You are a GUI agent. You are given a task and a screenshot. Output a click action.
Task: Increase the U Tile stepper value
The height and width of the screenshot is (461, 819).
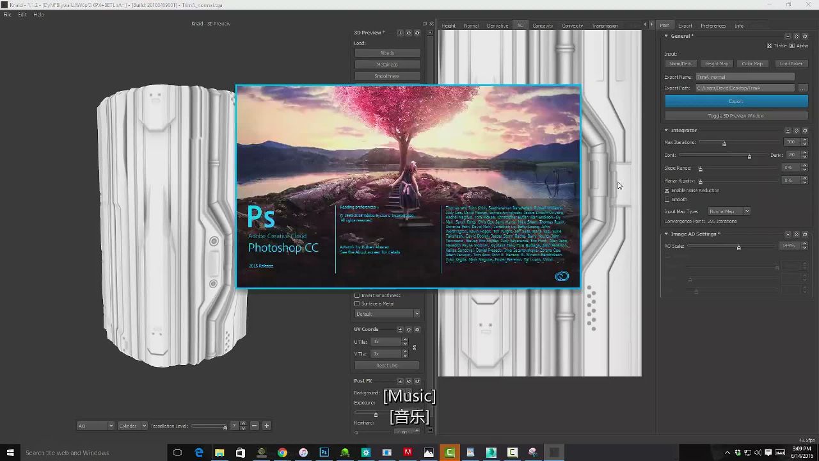405,340
